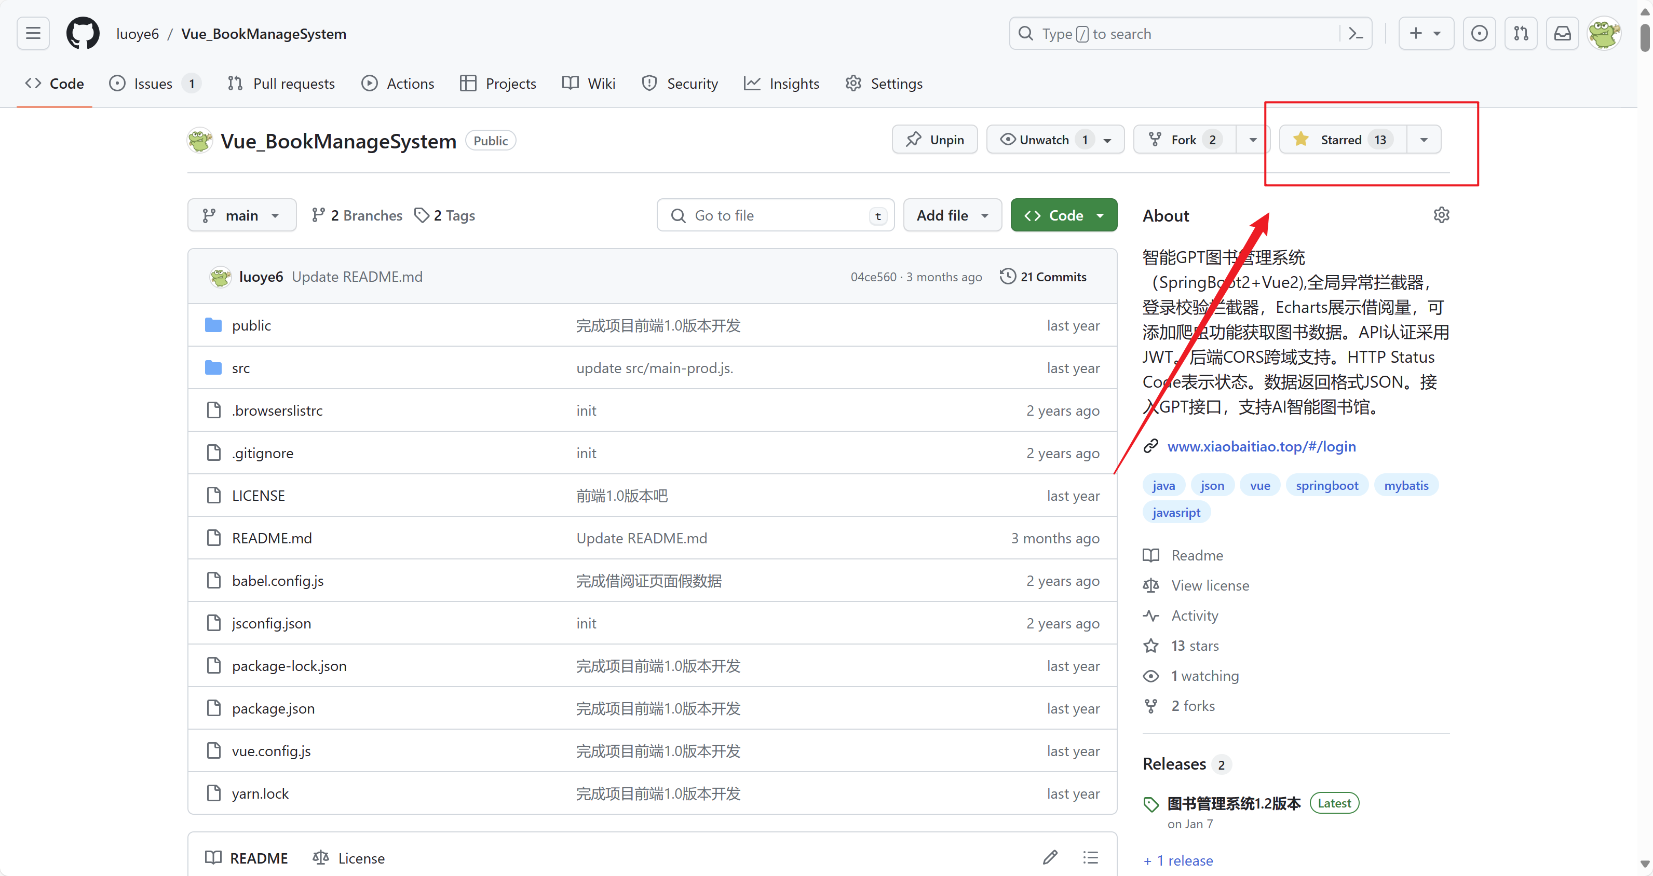Open the www.xiaobaitiao.top login link

tap(1261, 446)
